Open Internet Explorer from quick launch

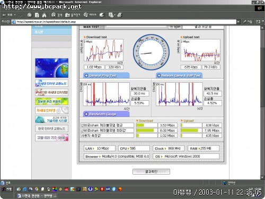[24, 189]
